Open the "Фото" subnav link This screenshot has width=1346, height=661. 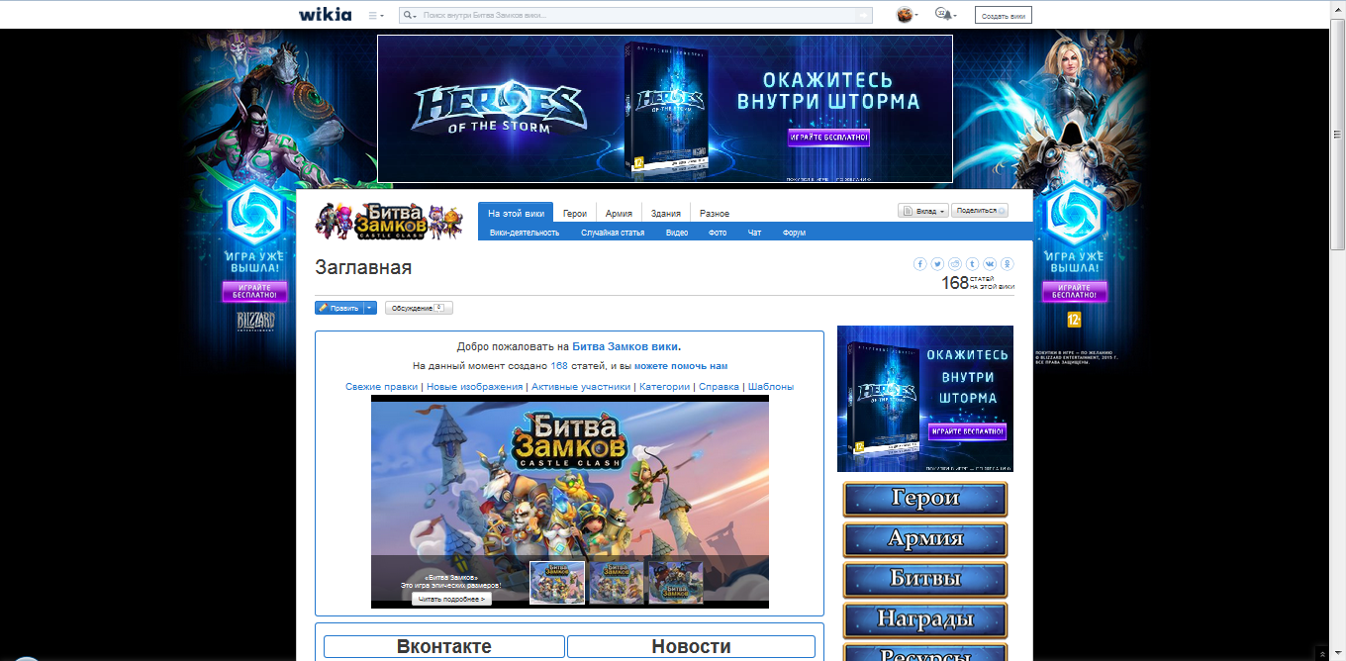pos(718,233)
